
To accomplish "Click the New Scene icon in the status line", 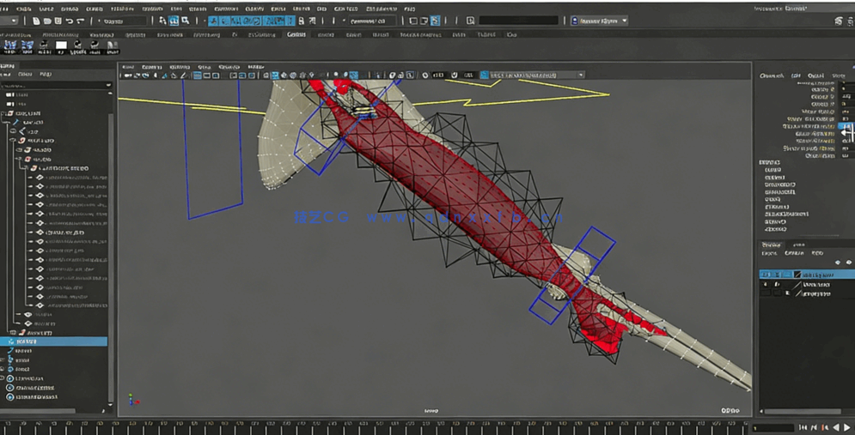I will 36,21.
